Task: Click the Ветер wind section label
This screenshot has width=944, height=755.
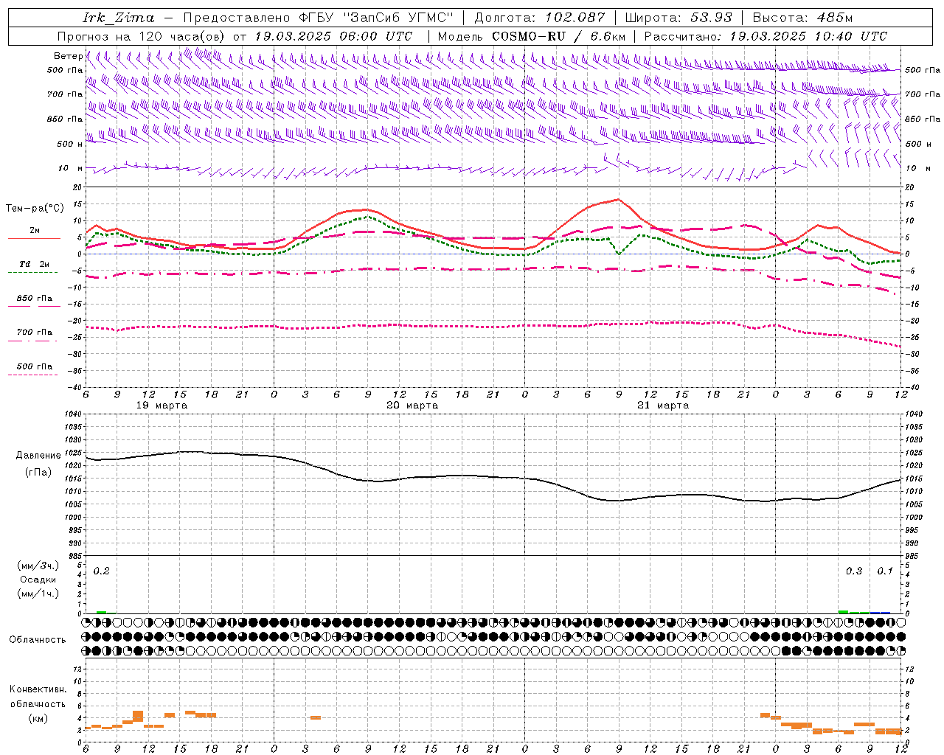Action: pyautogui.click(x=68, y=56)
